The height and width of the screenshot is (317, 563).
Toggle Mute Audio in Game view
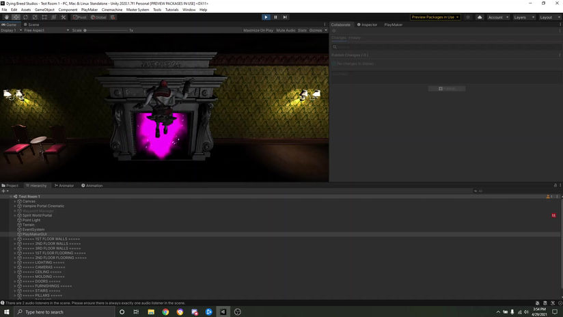pos(286,31)
